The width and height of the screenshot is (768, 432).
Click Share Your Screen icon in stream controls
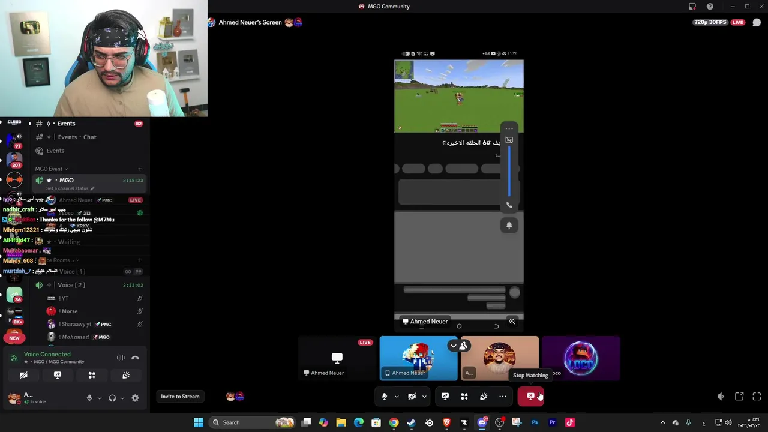445,397
